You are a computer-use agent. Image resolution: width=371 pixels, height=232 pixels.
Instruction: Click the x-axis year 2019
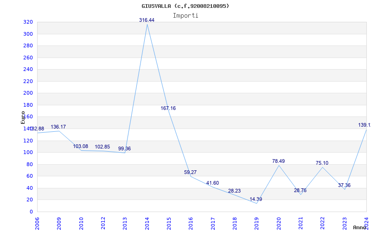257,223
